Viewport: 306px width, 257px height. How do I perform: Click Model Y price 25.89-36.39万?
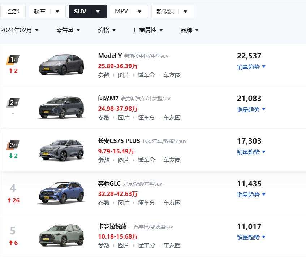point(118,66)
